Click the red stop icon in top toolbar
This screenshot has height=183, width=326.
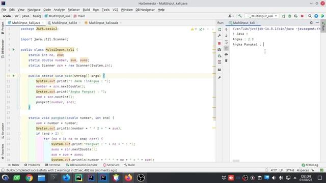[x=302, y=16]
